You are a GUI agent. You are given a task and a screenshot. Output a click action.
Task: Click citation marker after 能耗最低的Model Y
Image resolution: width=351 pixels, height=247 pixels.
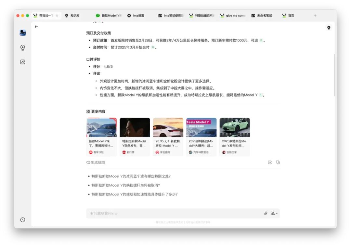point(261,95)
